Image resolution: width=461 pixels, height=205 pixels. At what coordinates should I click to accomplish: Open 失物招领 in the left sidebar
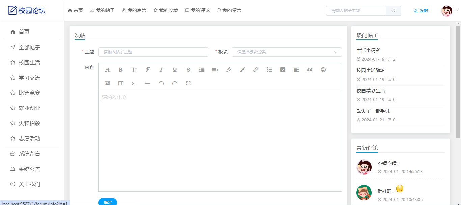29,123
